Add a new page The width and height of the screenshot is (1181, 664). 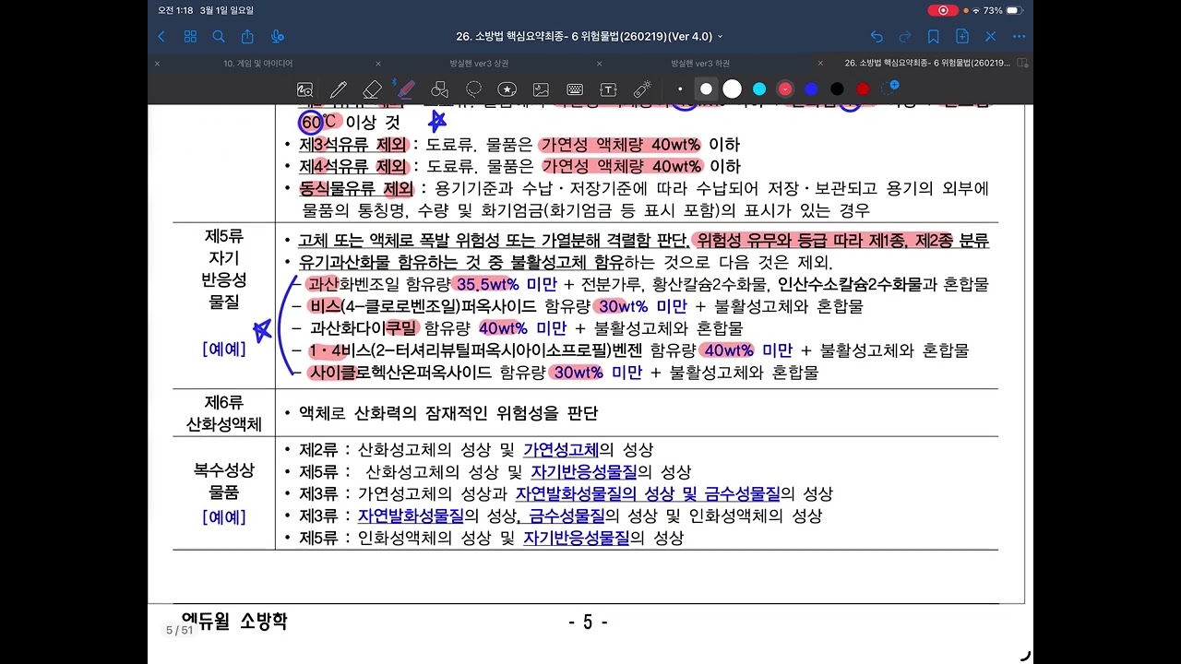[x=962, y=37]
